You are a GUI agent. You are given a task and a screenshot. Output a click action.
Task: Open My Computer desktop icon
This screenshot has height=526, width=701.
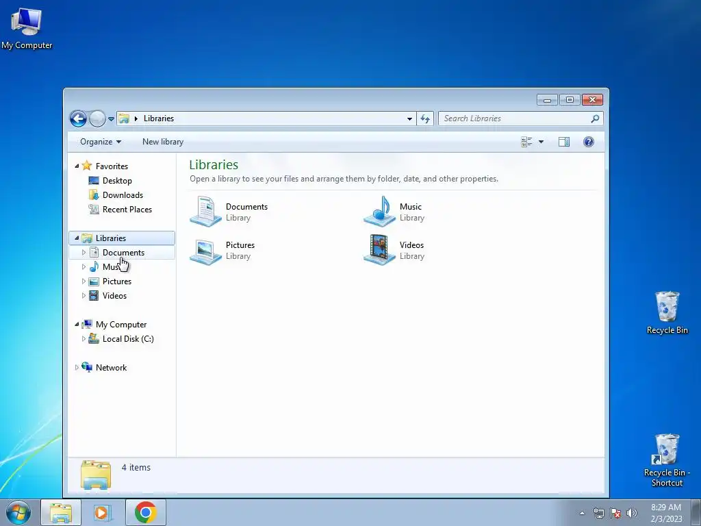point(27,28)
